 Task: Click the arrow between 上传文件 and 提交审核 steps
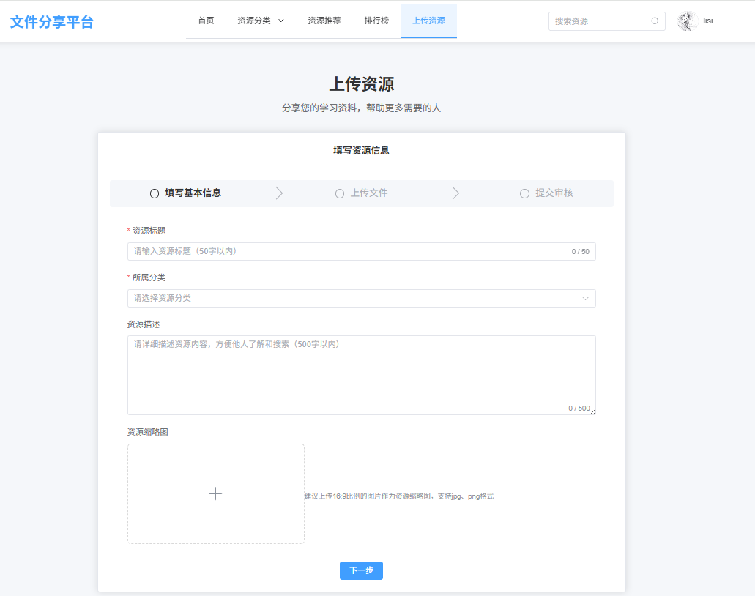pyautogui.click(x=455, y=193)
